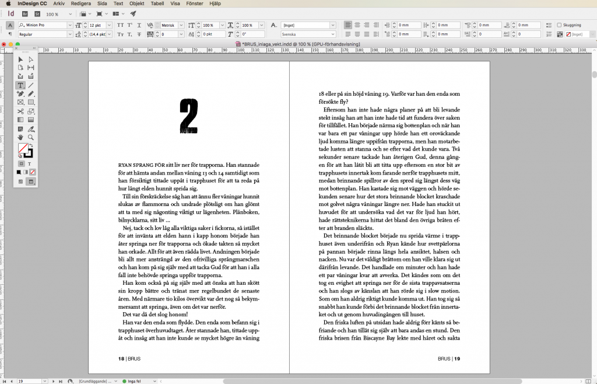Toggle Subscript formatting
The image size is (597, 384).
[130, 34]
